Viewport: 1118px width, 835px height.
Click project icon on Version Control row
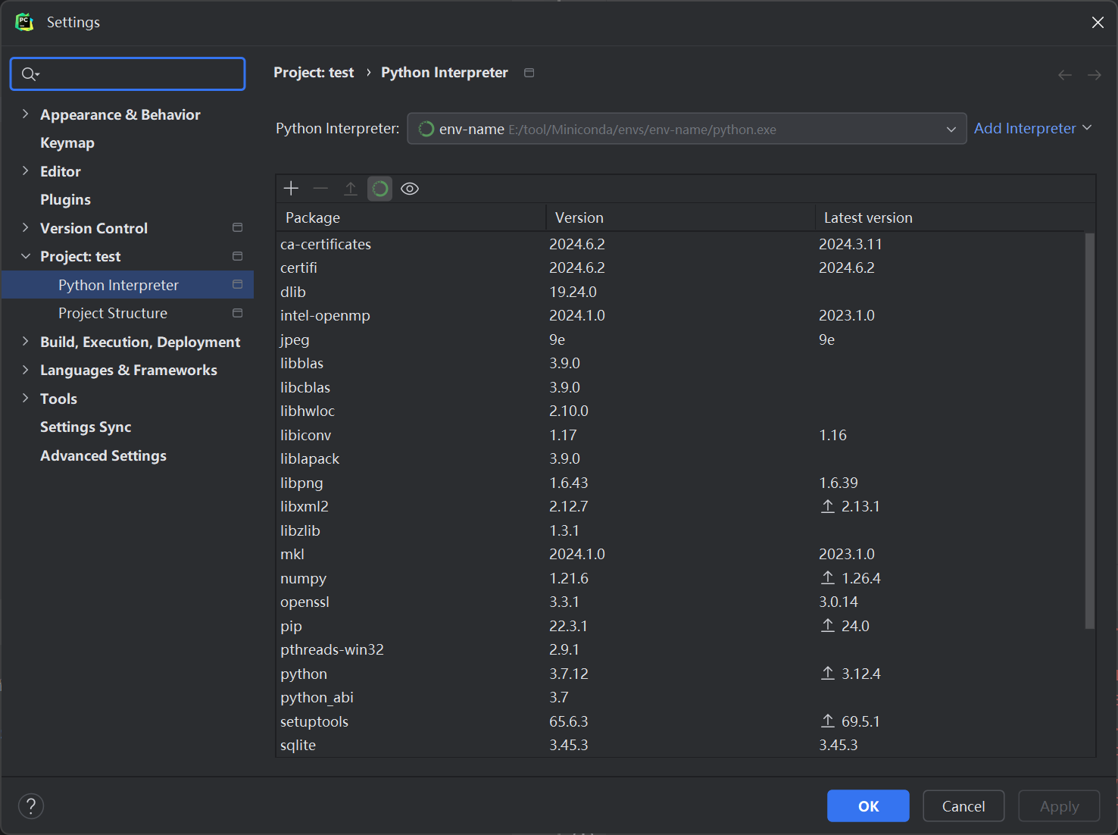pyautogui.click(x=237, y=227)
